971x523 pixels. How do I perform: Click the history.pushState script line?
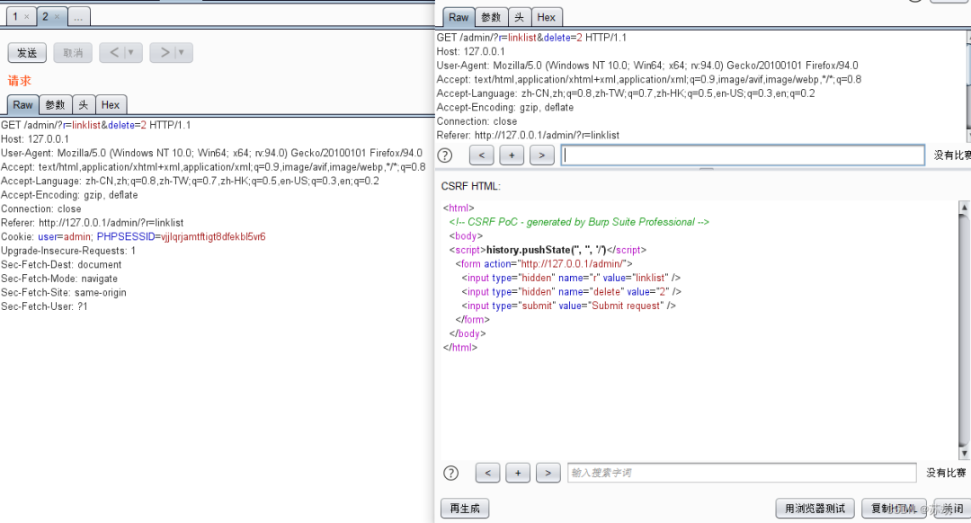pyautogui.click(x=548, y=250)
